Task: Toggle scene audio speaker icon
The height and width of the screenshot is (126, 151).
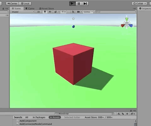Action: pyautogui.click(x=50, y=12)
